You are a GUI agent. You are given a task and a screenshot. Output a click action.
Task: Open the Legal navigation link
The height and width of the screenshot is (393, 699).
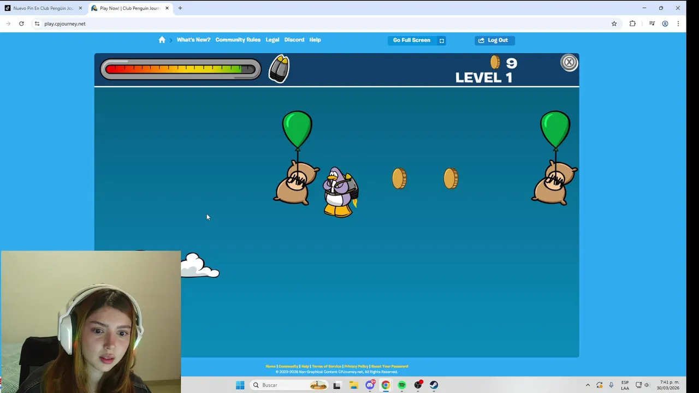pyautogui.click(x=273, y=40)
